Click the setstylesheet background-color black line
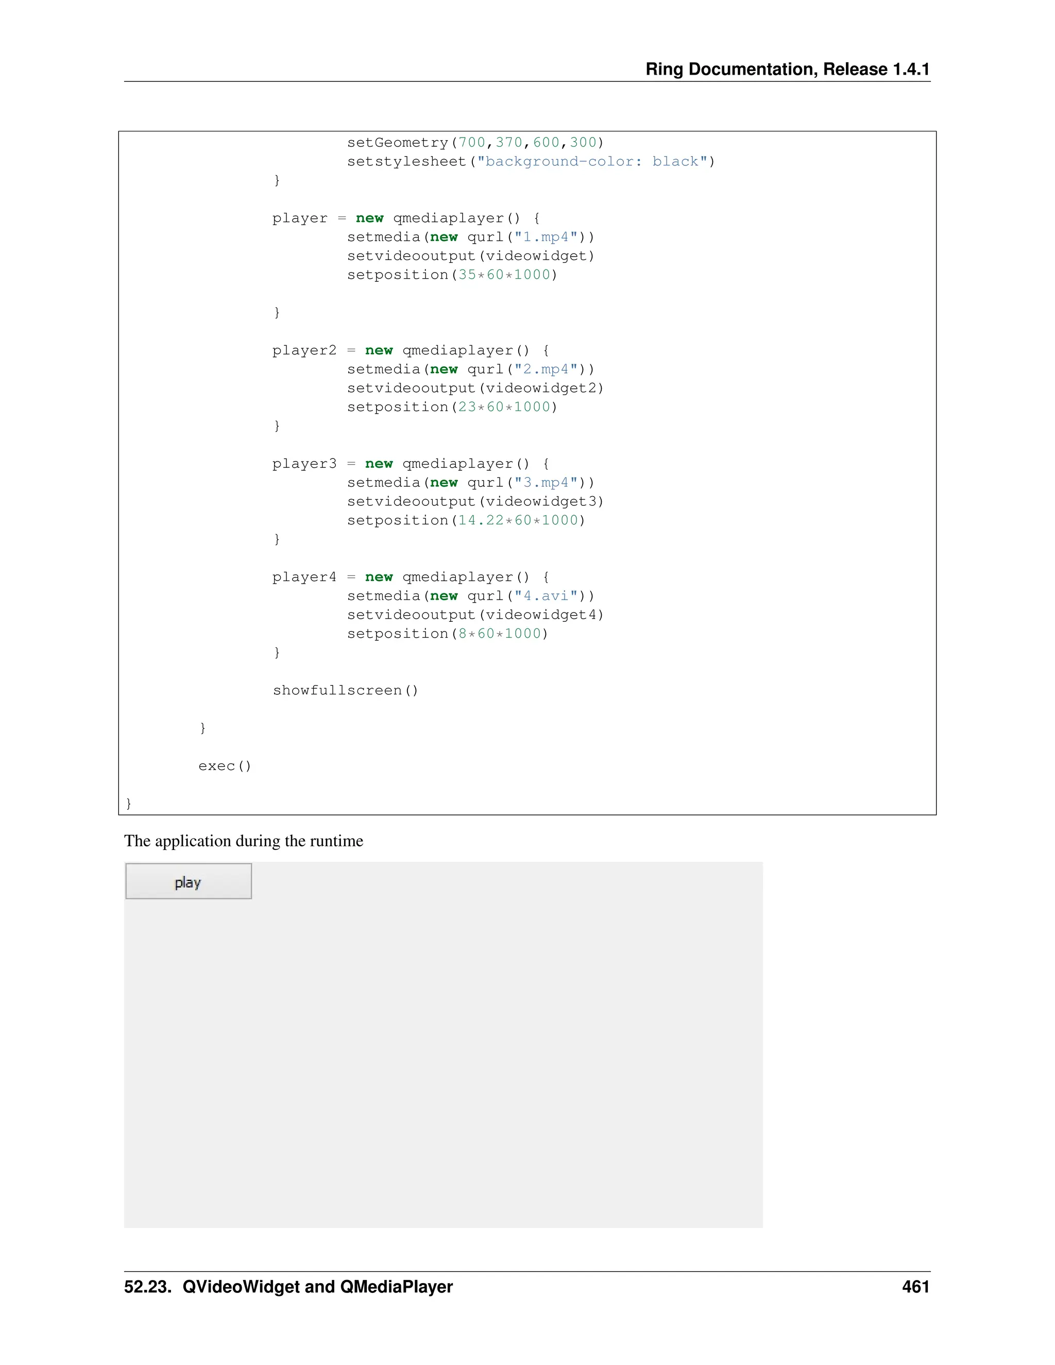Image resolution: width=1055 pixels, height=1365 pixels. [531, 161]
